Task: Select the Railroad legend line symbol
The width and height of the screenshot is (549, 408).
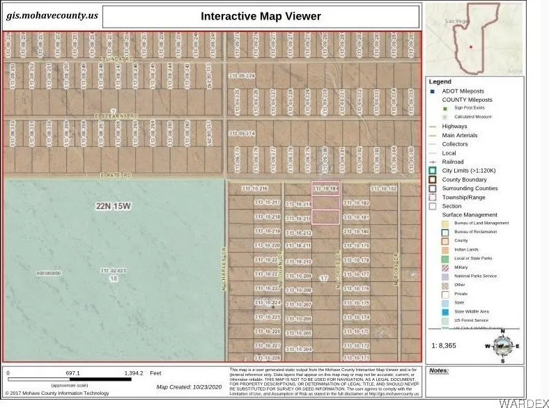Action: 433,162
